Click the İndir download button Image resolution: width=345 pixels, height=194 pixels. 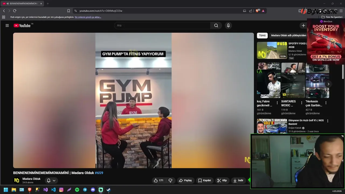tap(238, 181)
